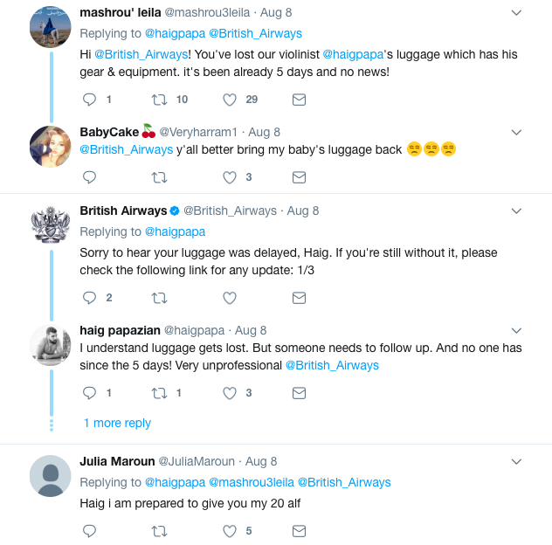Viewport: 552px width, 545px height.
Task: Click British Airways' crest avatar
Action: 50,225
